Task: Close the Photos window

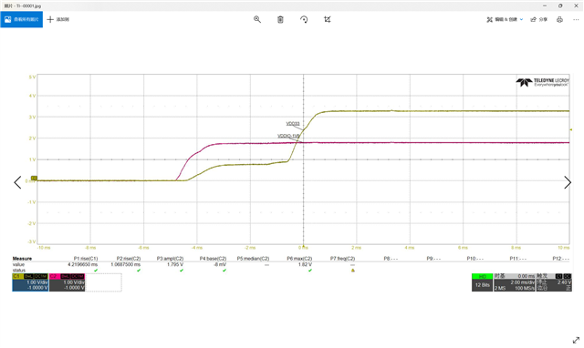Action: coord(576,5)
